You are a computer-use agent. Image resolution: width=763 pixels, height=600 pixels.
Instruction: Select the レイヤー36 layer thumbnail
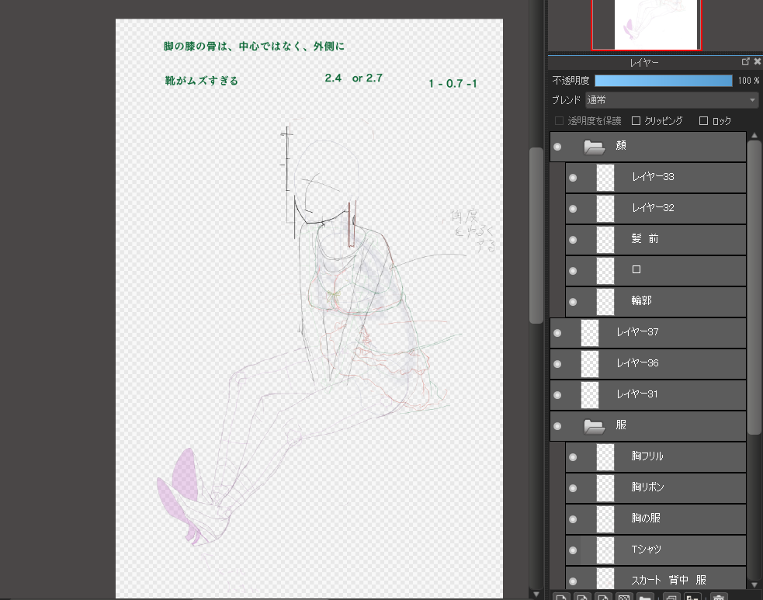(x=590, y=364)
